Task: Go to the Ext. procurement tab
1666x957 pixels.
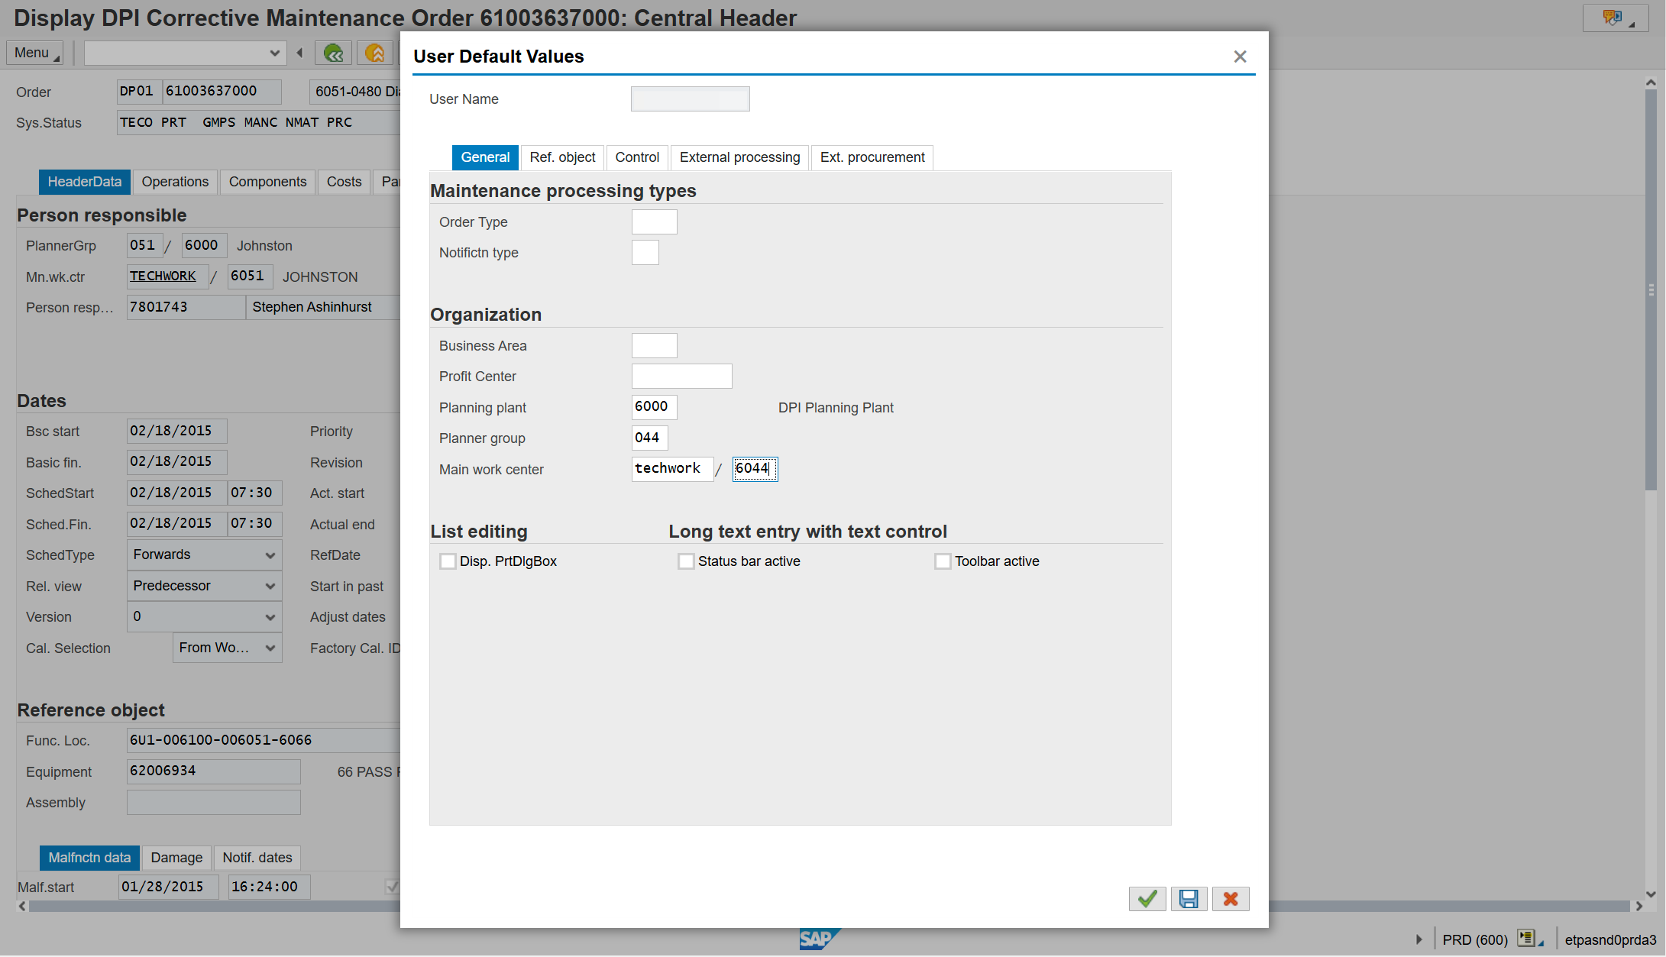Action: [872, 157]
